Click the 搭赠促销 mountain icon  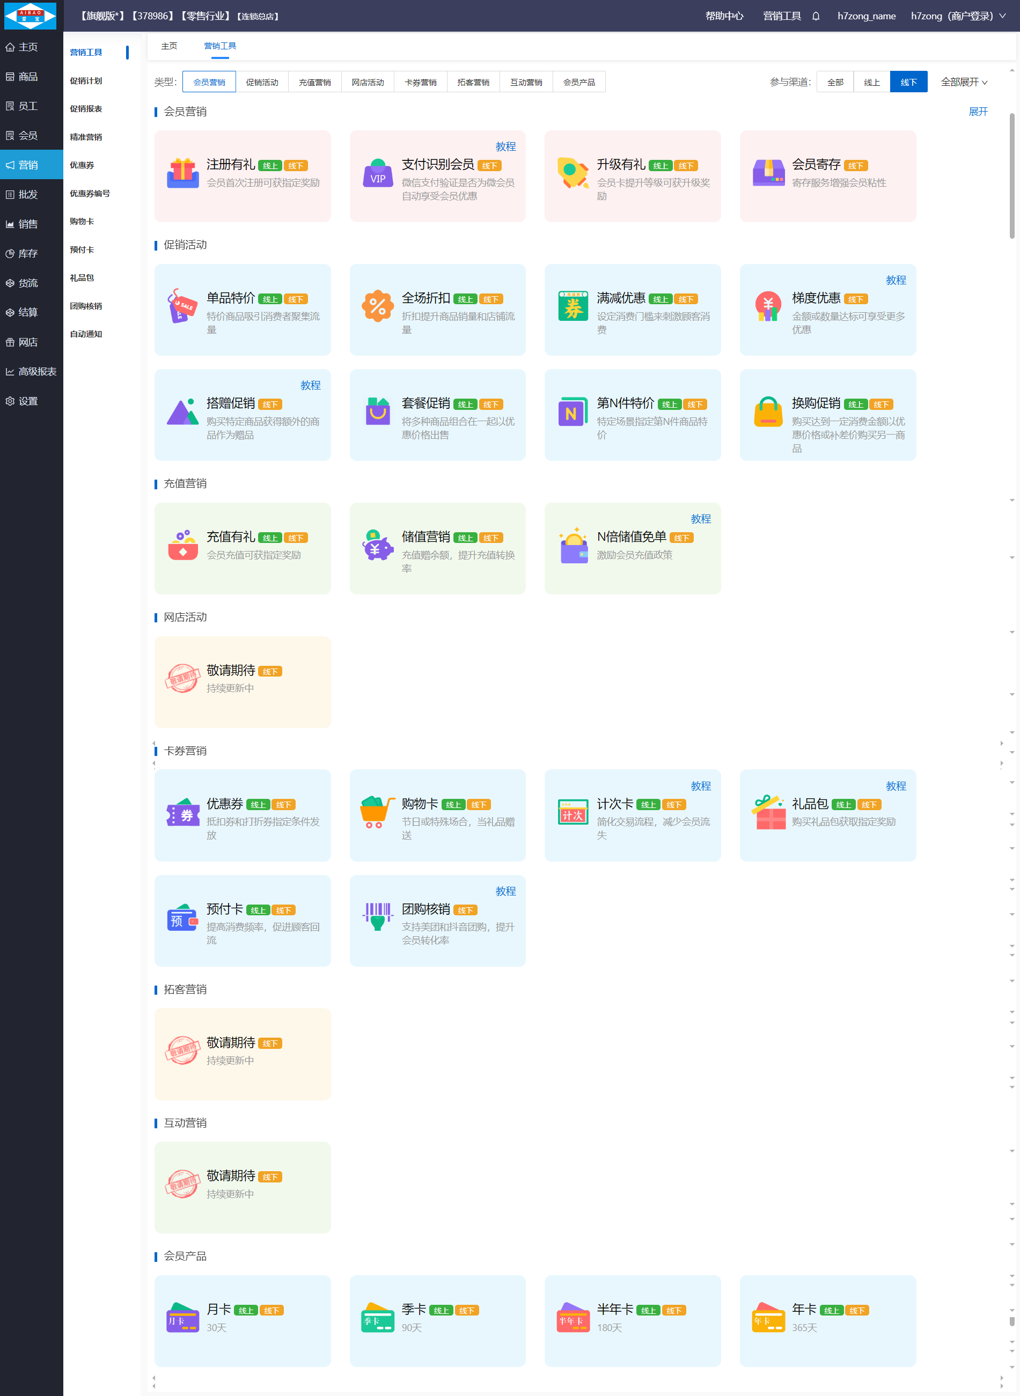tap(183, 413)
